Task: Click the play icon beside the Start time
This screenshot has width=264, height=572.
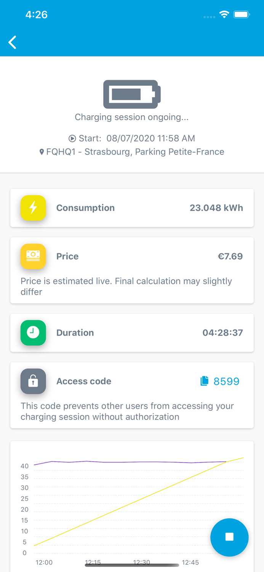Action: click(73, 138)
